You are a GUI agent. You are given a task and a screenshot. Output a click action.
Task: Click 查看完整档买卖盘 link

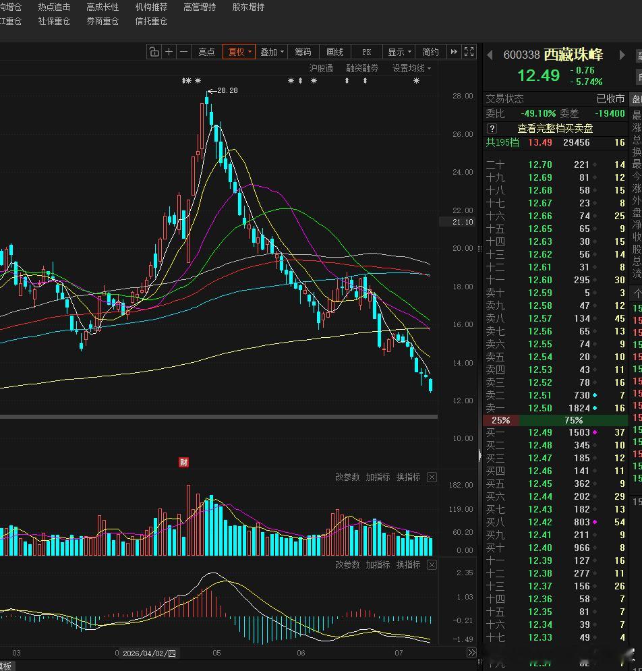tap(555, 128)
